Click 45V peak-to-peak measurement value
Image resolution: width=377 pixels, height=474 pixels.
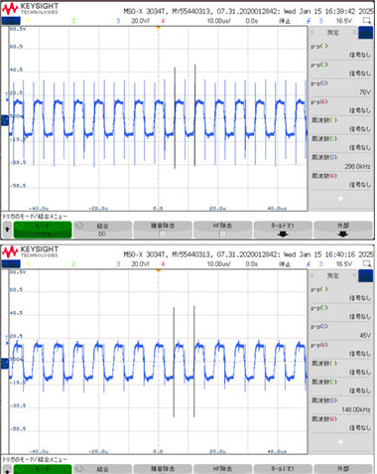(x=365, y=335)
